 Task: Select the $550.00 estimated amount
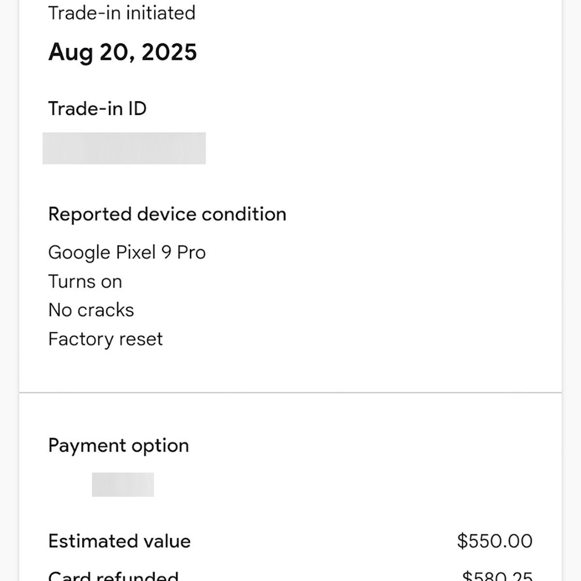(494, 541)
